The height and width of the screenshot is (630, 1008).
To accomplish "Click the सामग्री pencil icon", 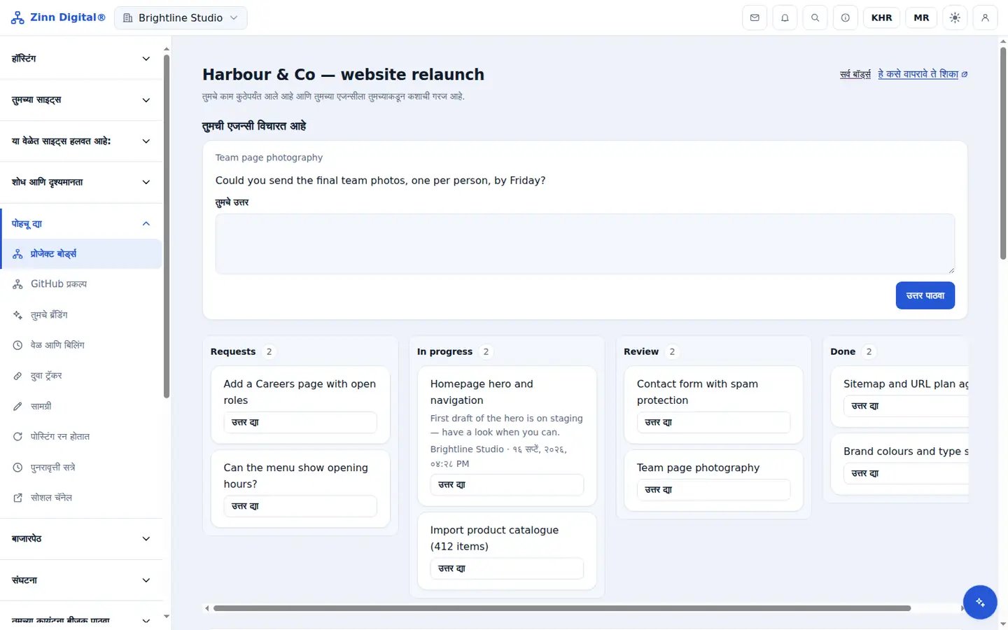I will (x=18, y=406).
